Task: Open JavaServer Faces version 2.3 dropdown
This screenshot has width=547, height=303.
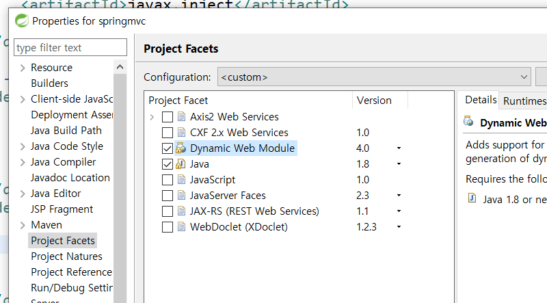Action: pyautogui.click(x=399, y=196)
